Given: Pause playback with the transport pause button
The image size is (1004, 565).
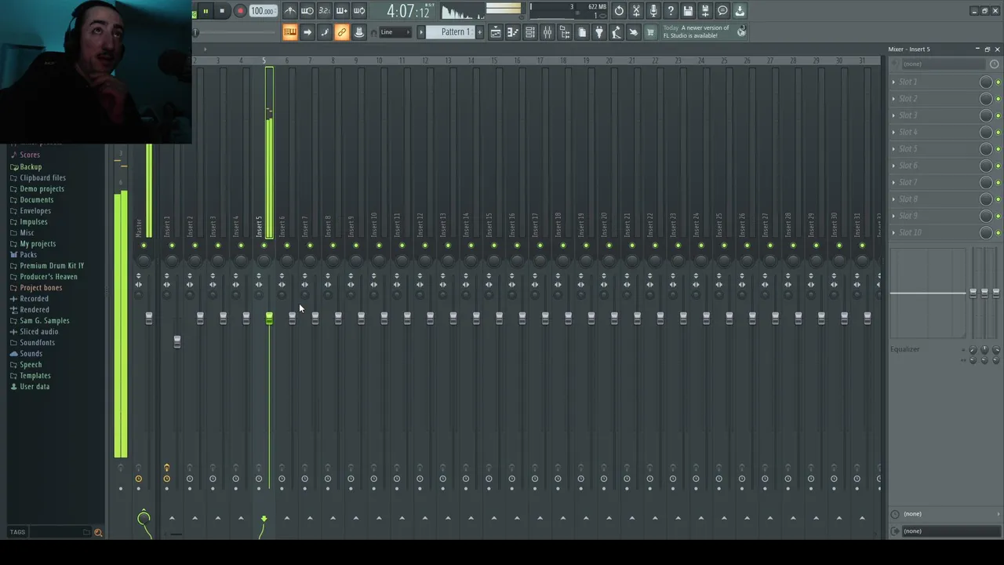Looking at the screenshot, I should click(x=206, y=11).
